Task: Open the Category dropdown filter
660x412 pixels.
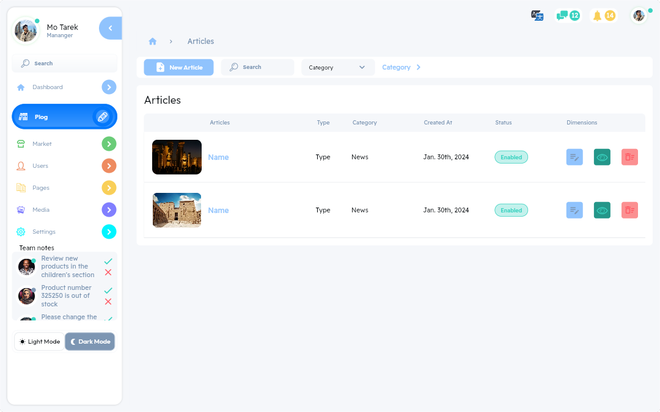Action: pyautogui.click(x=337, y=67)
